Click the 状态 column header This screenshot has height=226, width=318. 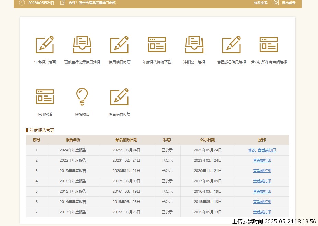[167, 140]
